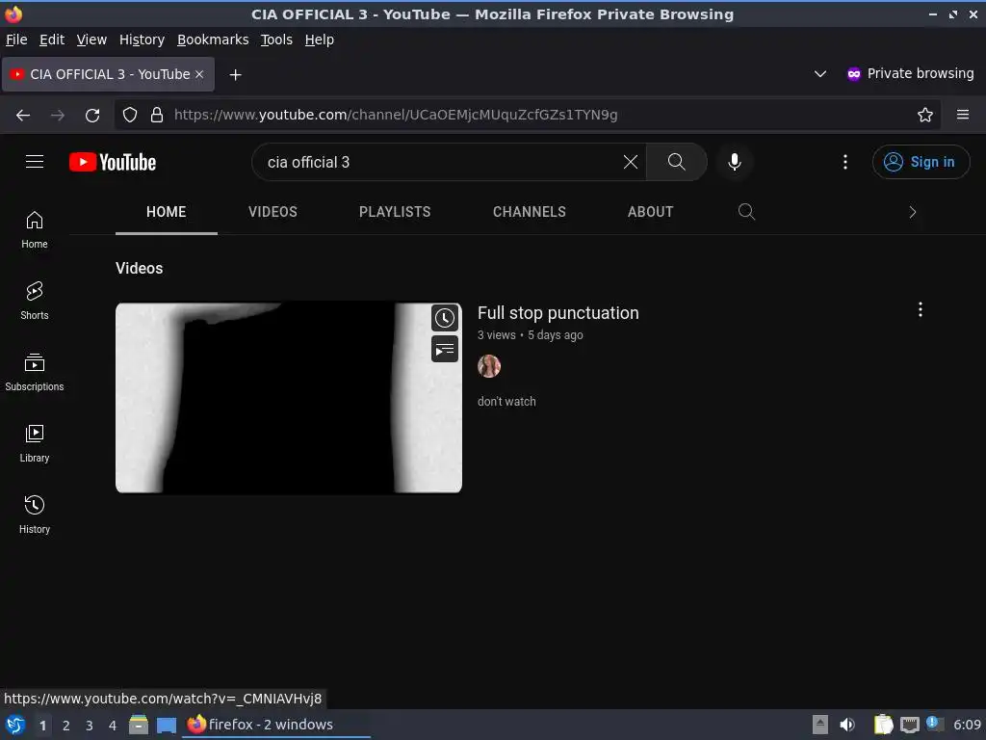This screenshot has height=740, width=986.
Task: Reload the page
Action: tap(92, 116)
